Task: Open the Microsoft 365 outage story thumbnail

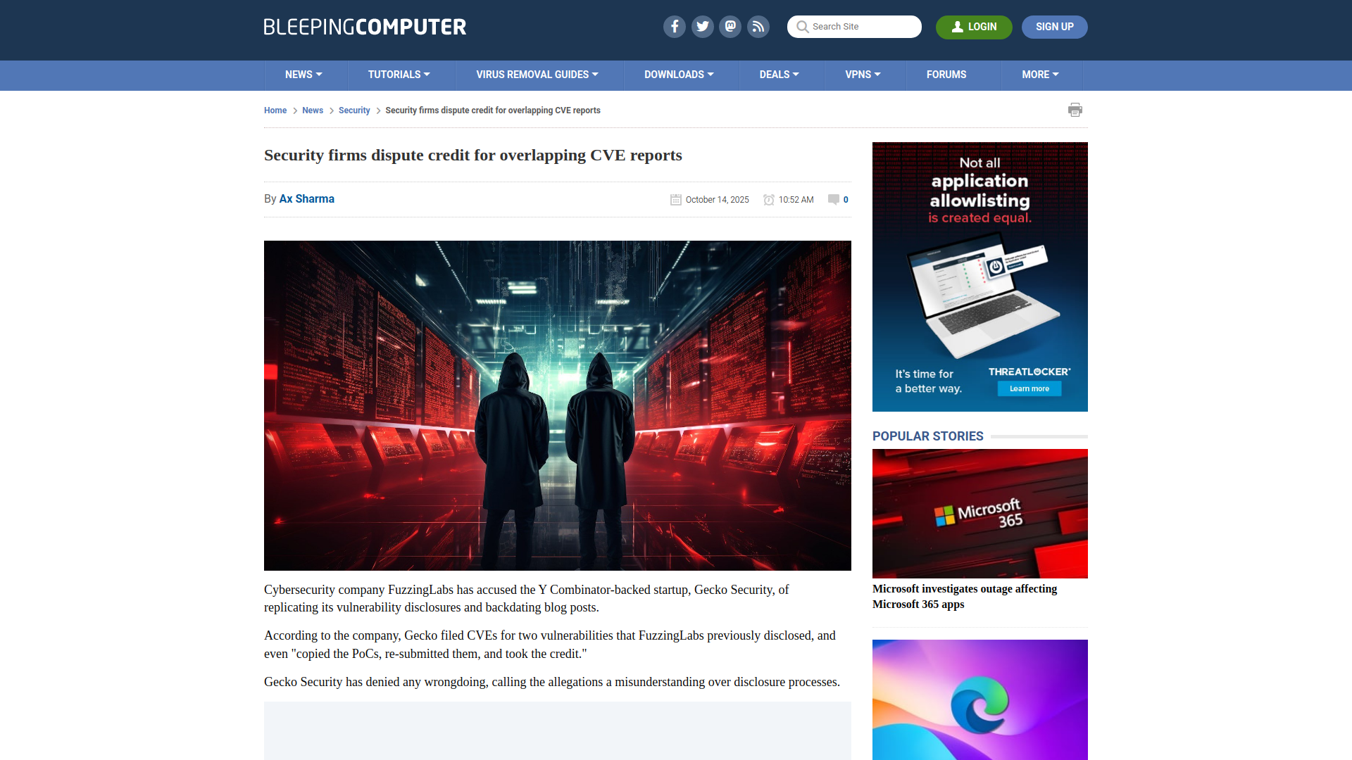Action: point(979,513)
